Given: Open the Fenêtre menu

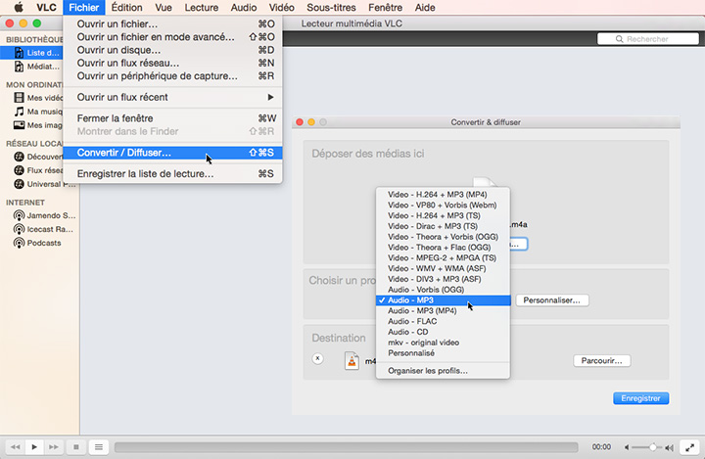Looking at the screenshot, I should [386, 7].
